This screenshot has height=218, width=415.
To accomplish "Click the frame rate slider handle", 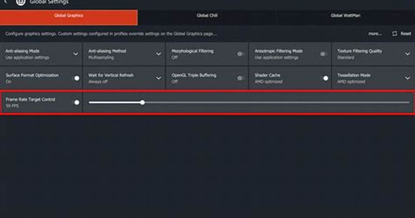I will pos(142,102).
